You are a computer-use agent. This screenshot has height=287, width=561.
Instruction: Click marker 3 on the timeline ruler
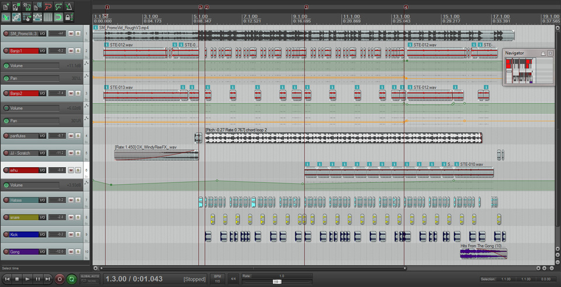[306, 7]
